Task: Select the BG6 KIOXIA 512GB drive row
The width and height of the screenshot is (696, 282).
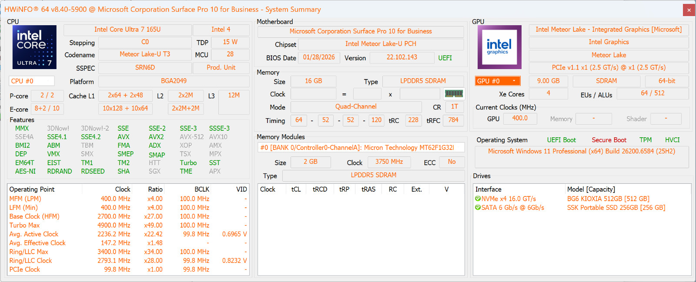Action: [582, 199]
